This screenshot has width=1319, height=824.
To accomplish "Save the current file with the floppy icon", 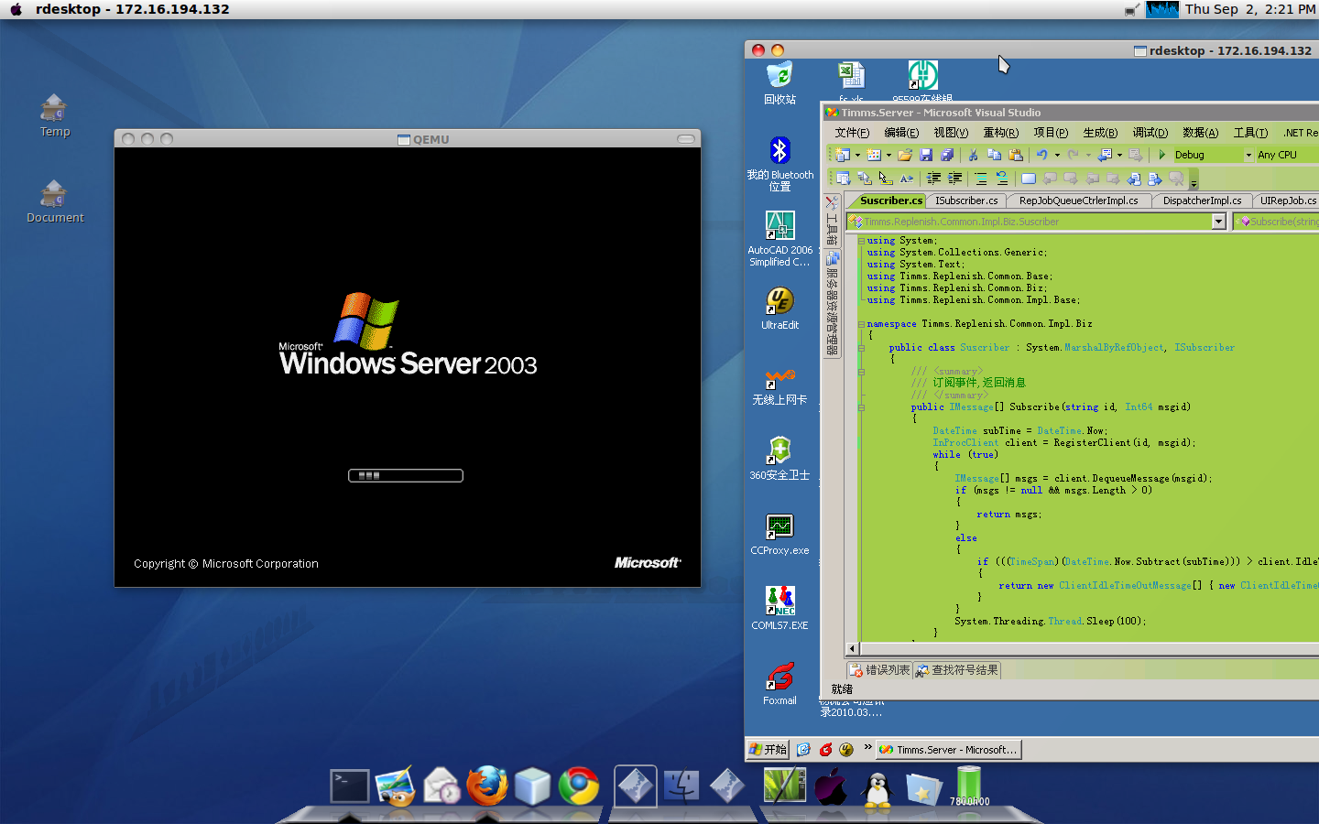I will pos(926,155).
